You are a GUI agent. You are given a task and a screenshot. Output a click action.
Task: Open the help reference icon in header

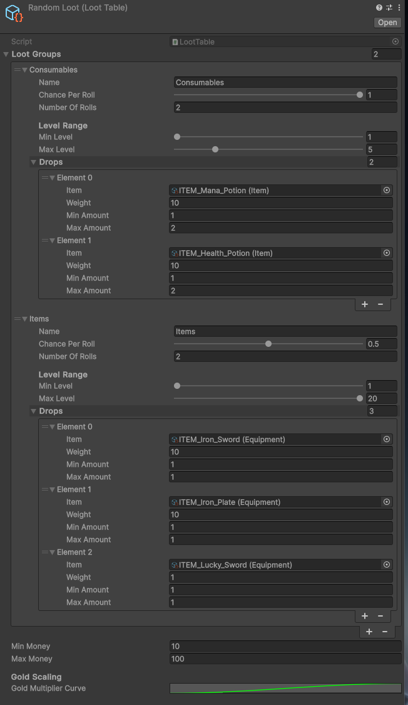point(379,8)
